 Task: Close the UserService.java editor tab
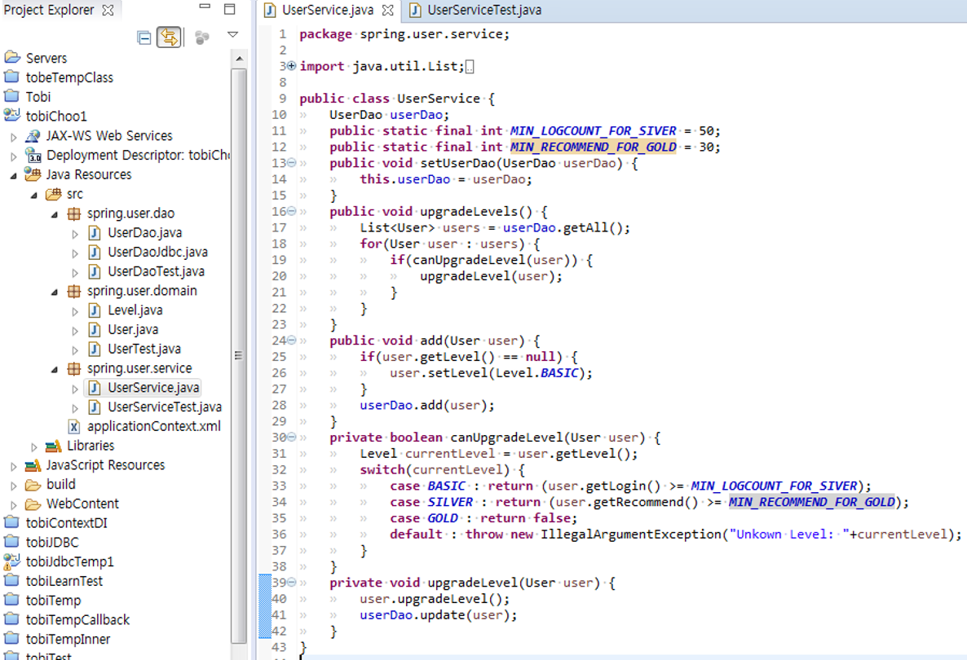coord(387,10)
